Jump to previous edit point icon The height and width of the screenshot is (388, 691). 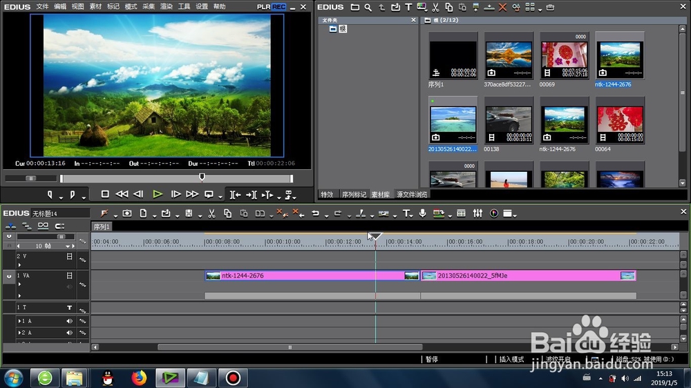click(x=235, y=195)
